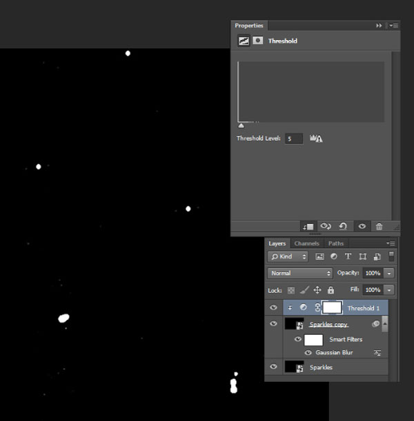Click the Sparkles layer thumbnail

(x=294, y=367)
